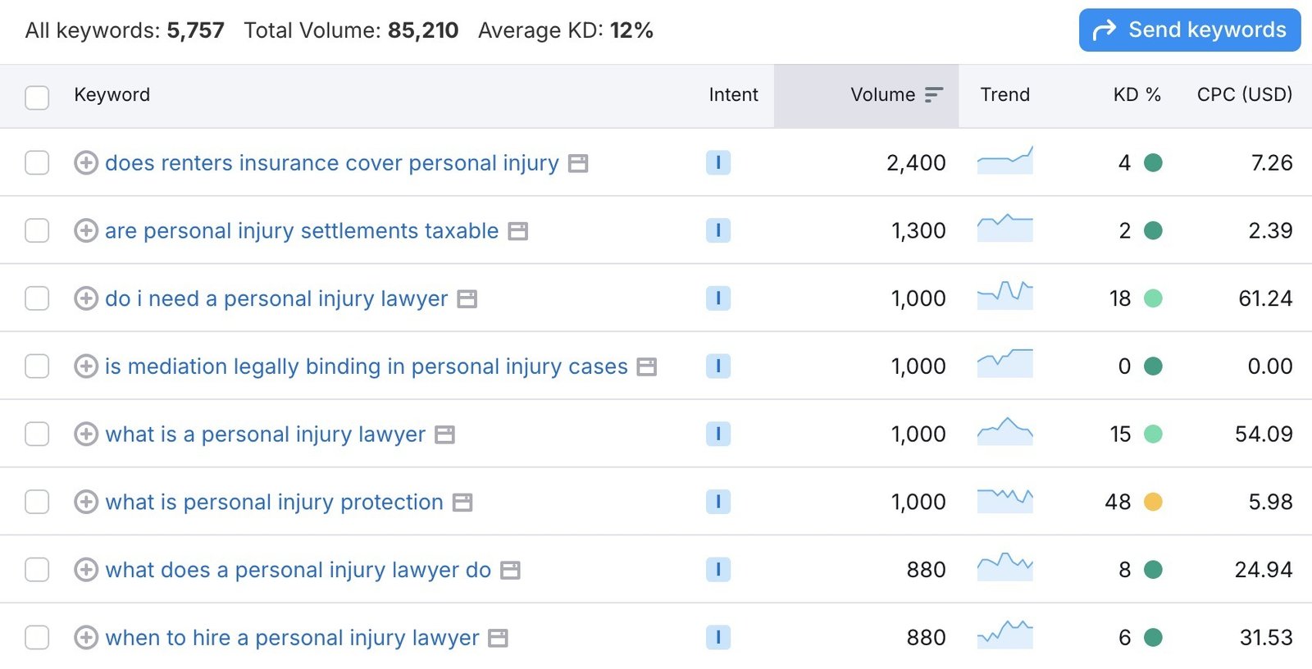Sort by CPC (USD) column header
The height and width of the screenshot is (669, 1312).
(1245, 94)
